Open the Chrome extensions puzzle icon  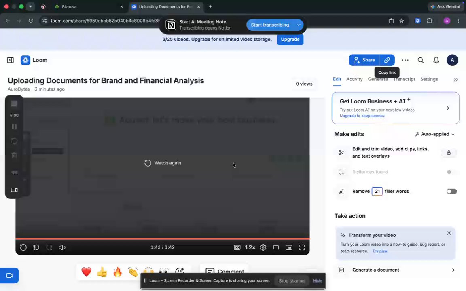tap(430, 21)
